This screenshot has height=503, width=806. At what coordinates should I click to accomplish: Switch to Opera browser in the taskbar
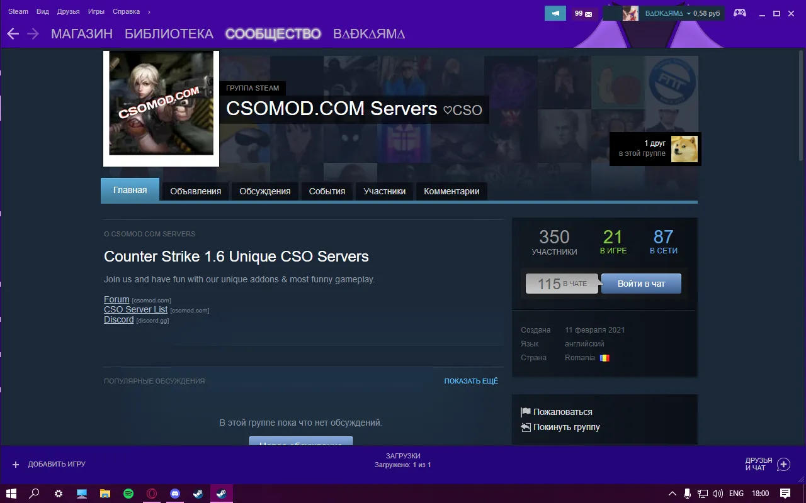(151, 494)
